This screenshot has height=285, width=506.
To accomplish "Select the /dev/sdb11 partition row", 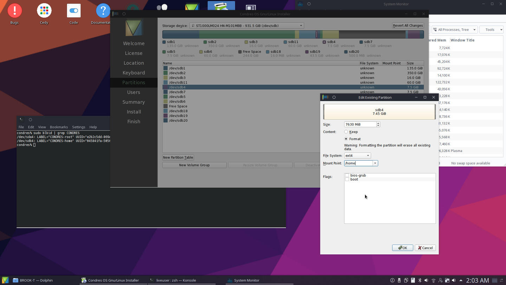I will pyautogui.click(x=293, y=83).
